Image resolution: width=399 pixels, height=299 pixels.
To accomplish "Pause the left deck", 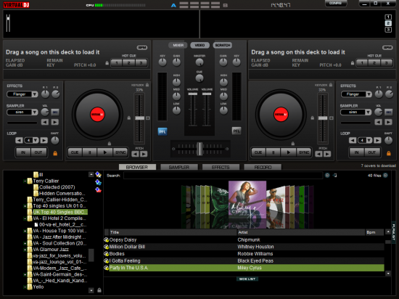I will 89,152.
